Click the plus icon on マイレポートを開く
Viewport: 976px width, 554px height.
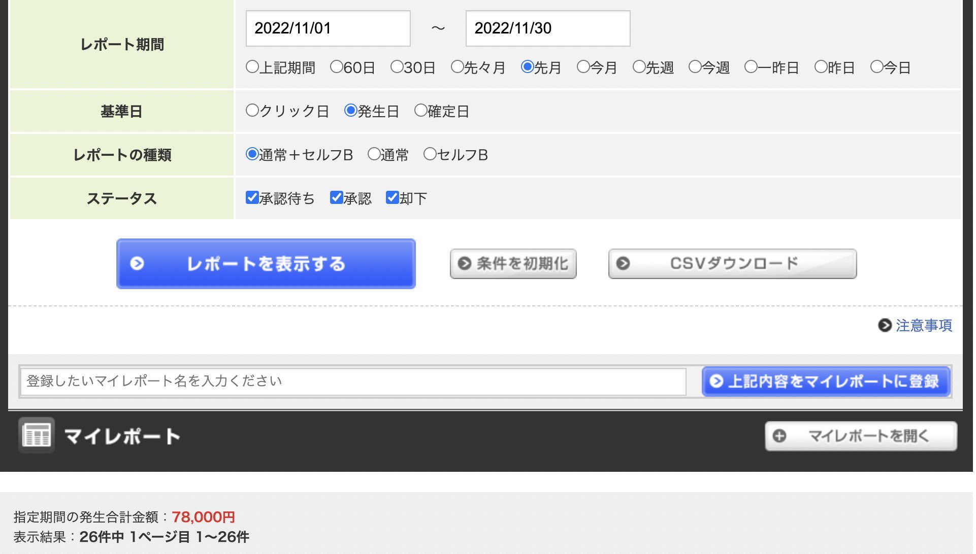[x=779, y=436]
